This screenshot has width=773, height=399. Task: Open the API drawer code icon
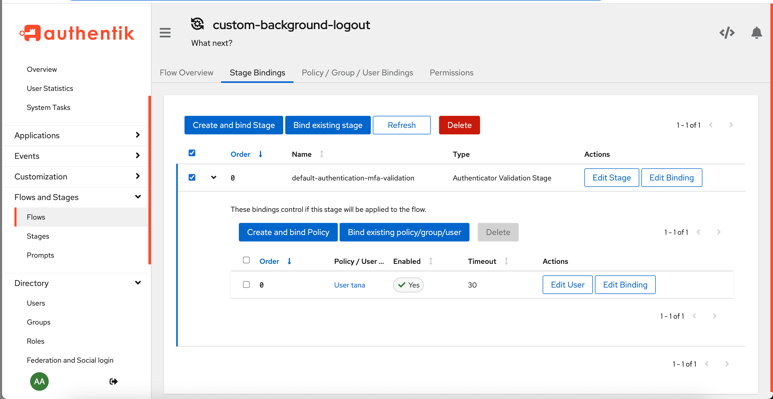(x=727, y=32)
